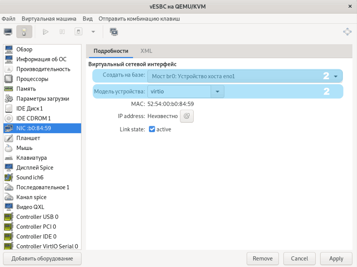This screenshot has width=357, height=267.
Task: Switch to XML tab
Action: 146,51
